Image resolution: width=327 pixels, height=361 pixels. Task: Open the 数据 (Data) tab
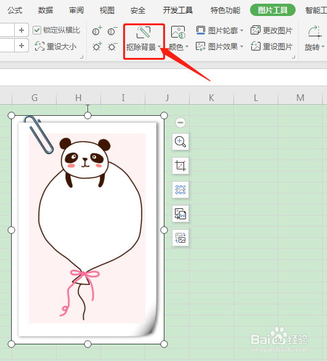46,10
